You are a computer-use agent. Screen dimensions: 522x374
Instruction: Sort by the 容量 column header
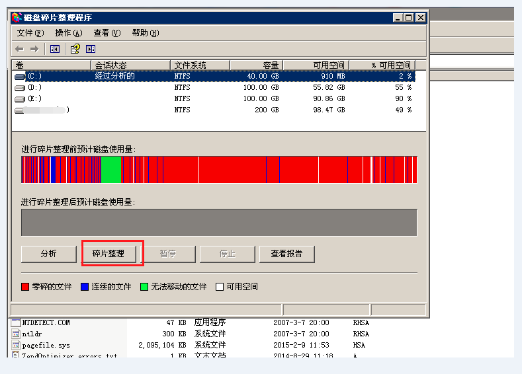256,65
